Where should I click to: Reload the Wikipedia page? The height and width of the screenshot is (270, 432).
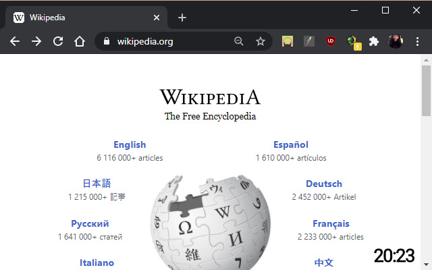(58, 42)
